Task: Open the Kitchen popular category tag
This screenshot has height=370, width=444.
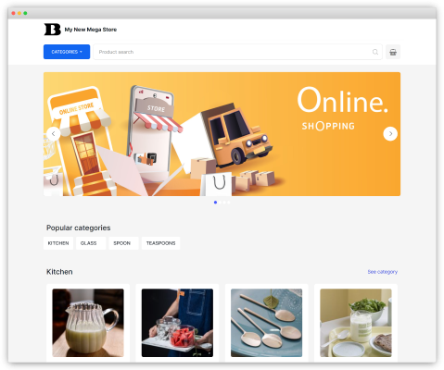Action: point(58,243)
